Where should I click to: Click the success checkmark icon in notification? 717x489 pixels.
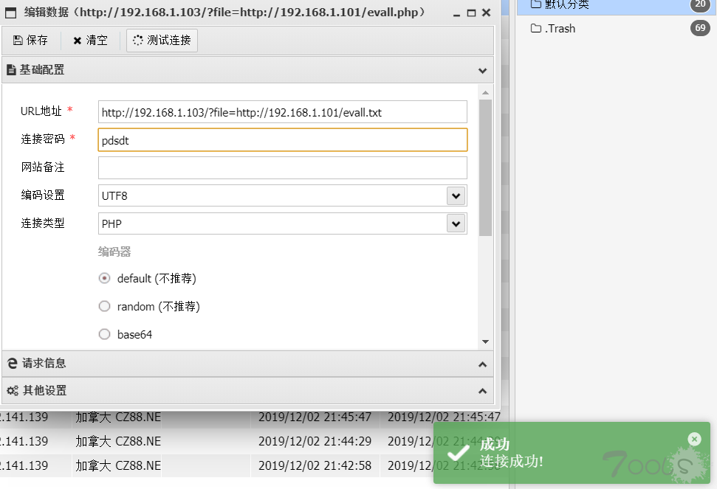(x=458, y=453)
